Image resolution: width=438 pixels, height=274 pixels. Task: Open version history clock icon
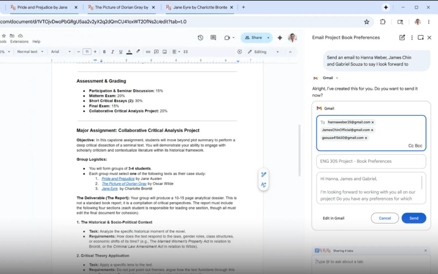(x=200, y=38)
